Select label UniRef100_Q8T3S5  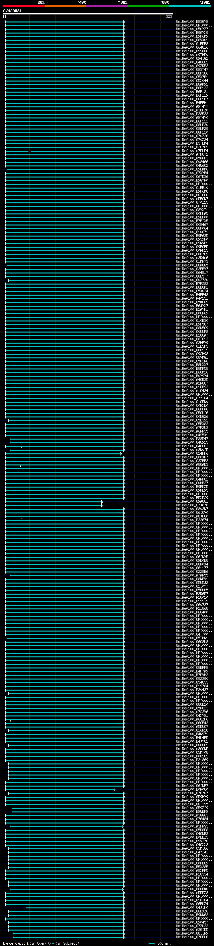(192, 804)
